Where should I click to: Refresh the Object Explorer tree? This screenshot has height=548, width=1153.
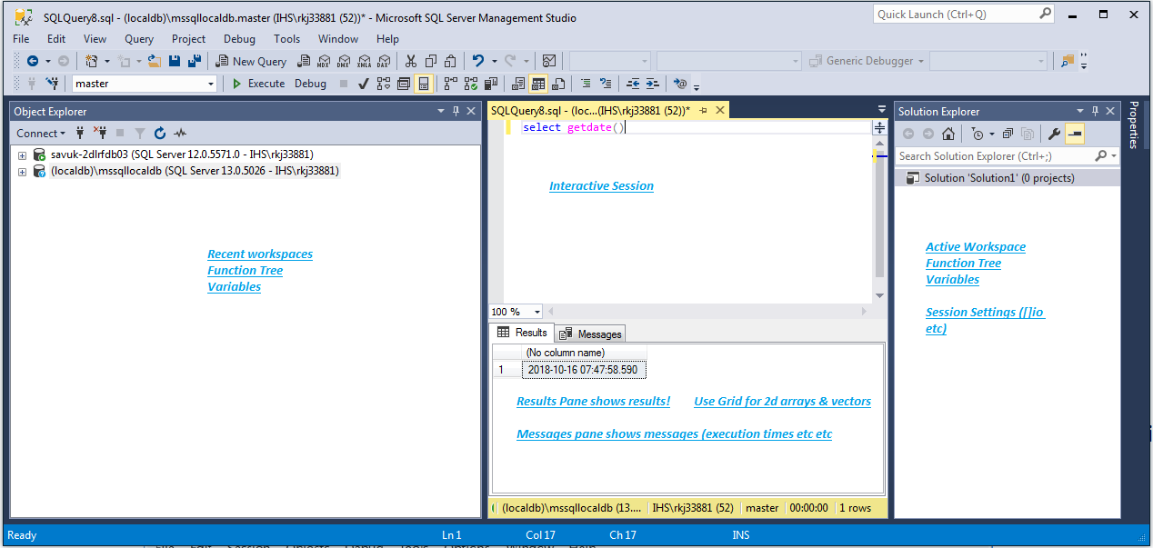coord(160,133)
